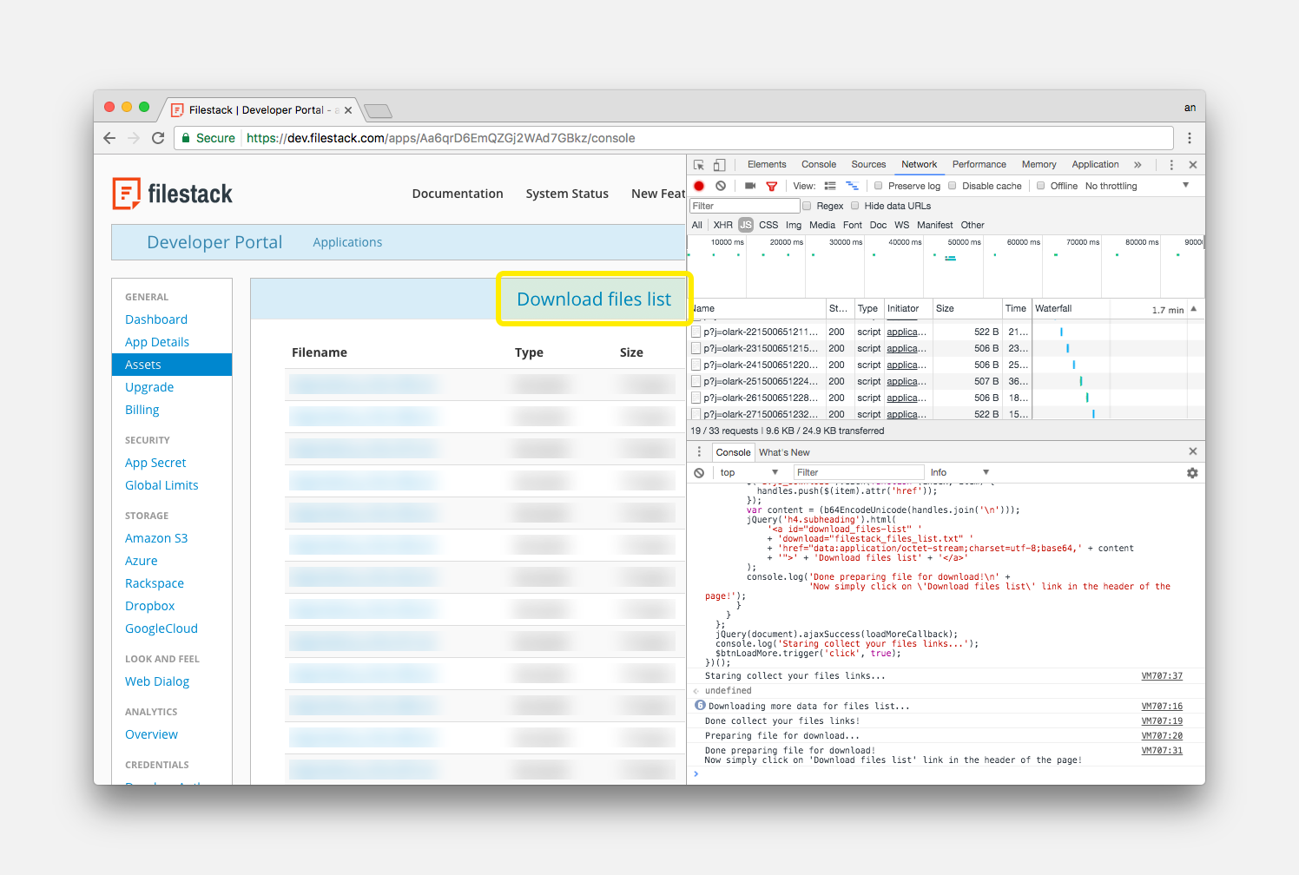
Task: Click the Secure padlock in the address bar
Action: [186, 138]
